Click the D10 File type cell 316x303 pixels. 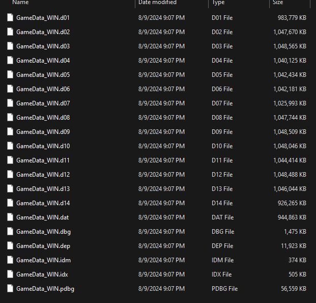coord(222,146)
